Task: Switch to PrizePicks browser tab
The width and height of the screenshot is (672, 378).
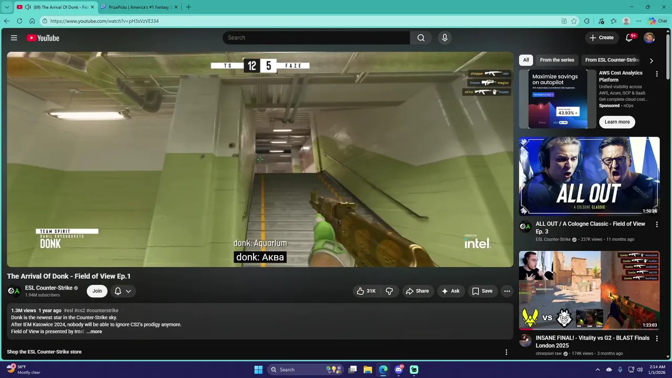Action: click(139, 7)
